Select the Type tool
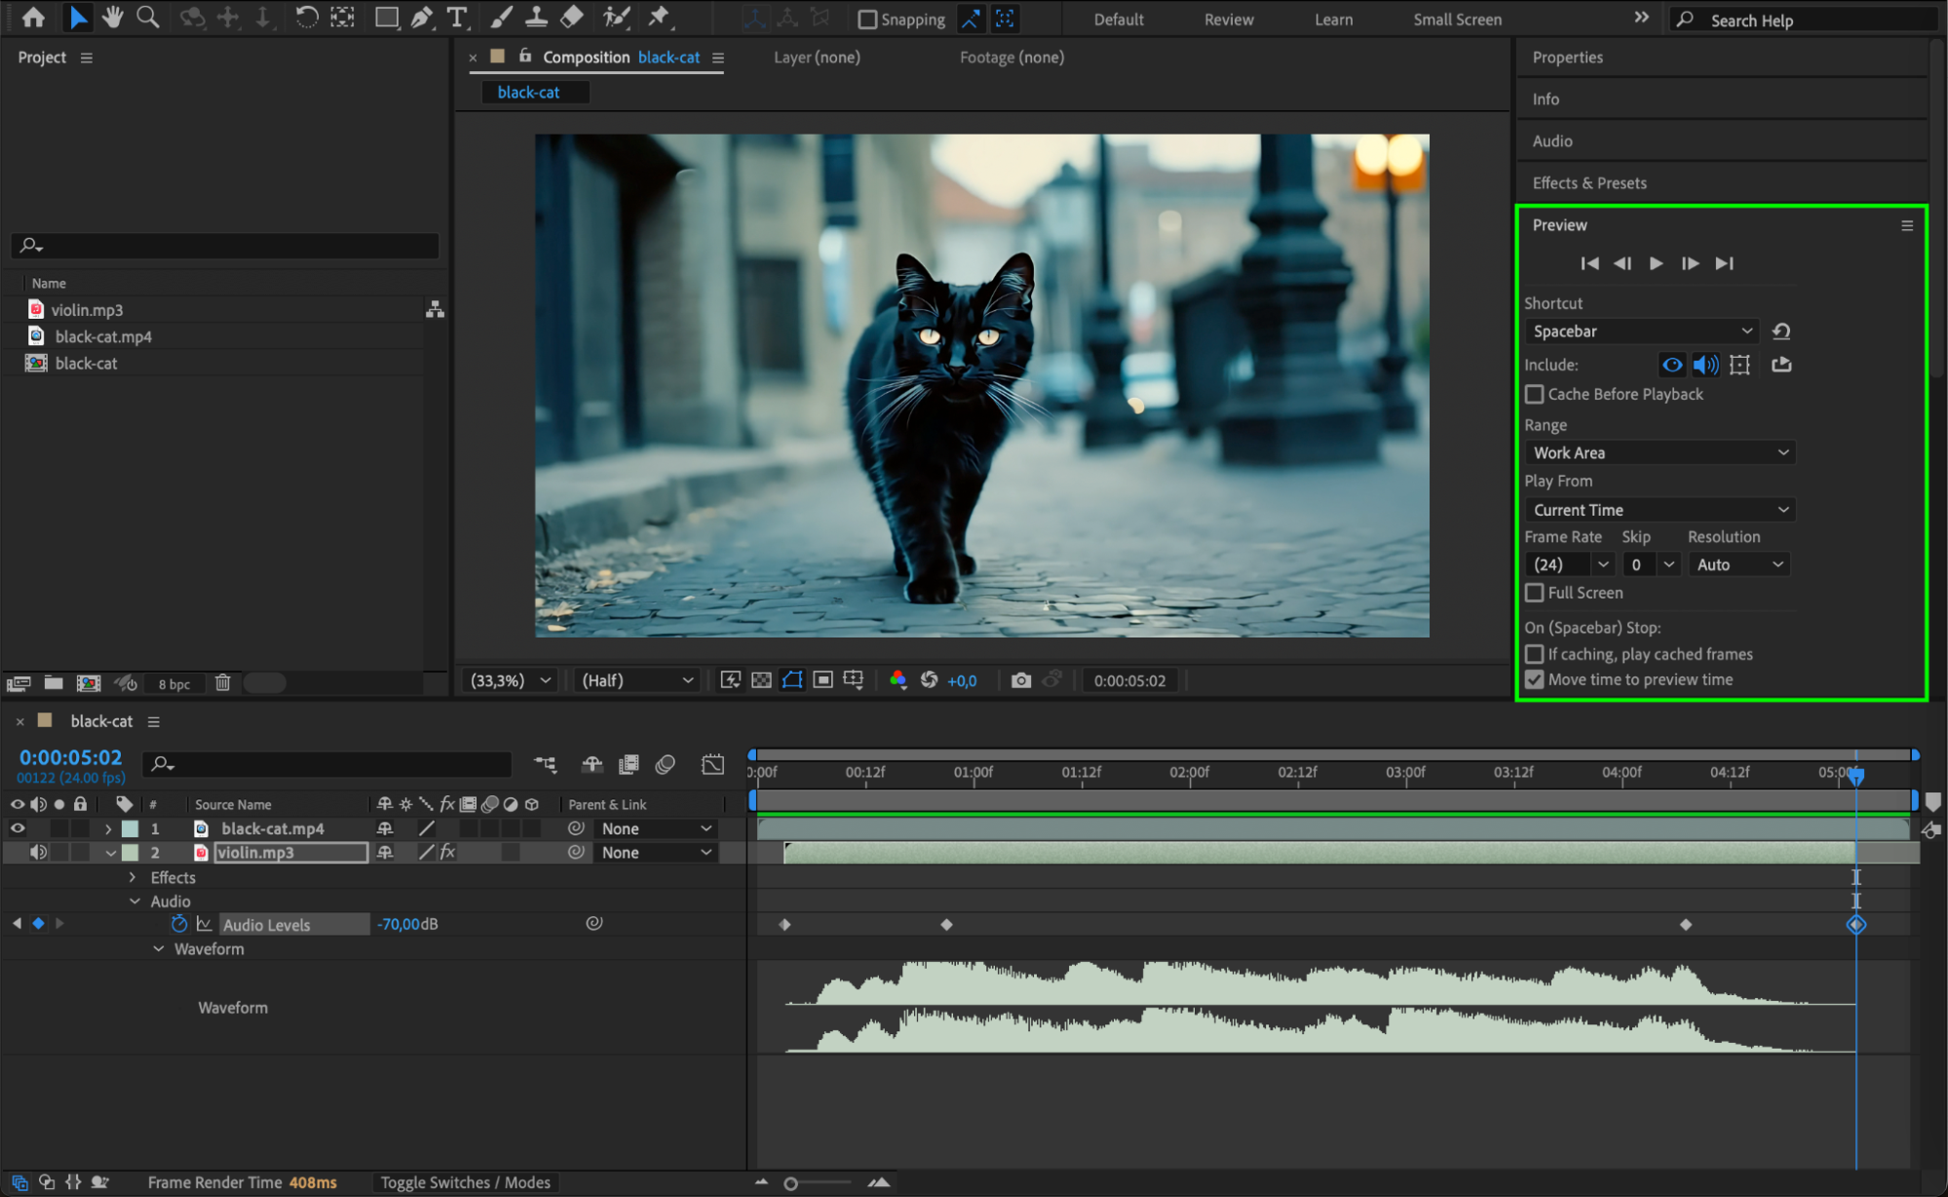Screen dimensions: 1948x1197 [456, 17]
